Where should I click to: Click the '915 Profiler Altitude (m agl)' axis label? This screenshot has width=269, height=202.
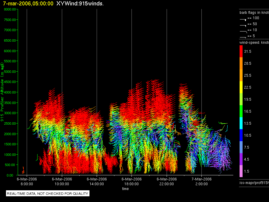click(x=2, y=92)
